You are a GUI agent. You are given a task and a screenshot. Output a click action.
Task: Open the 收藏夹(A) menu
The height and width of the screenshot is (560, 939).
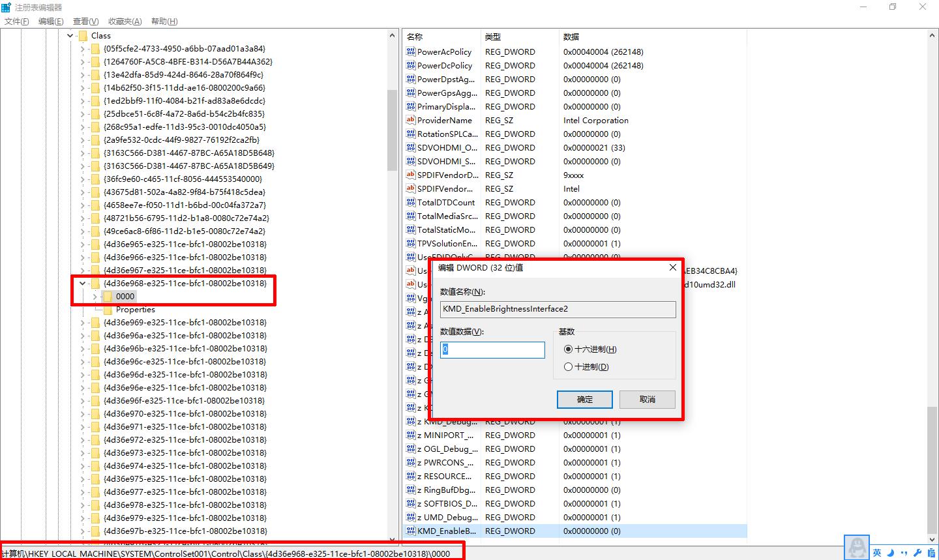click(x=125, y=22)
